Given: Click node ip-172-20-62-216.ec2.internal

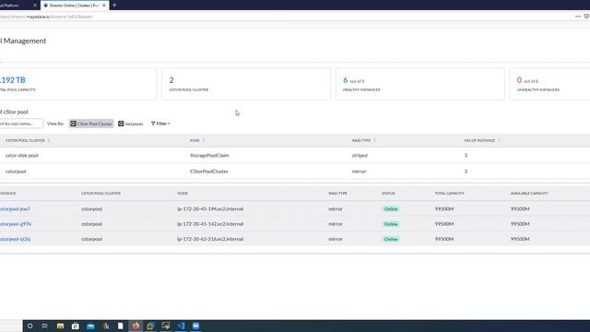Looking at the screenshot, I should pyautogui.click(x=210, y=239).
